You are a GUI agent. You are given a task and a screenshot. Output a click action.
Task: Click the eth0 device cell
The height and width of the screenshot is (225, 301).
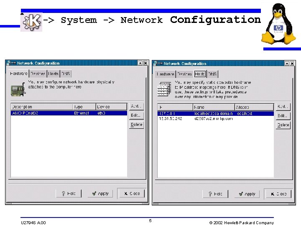point(101,113)
